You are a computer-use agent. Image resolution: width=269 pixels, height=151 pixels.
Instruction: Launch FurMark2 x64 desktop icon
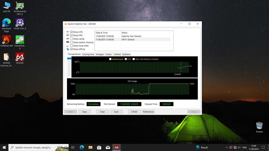coord(6,41)
